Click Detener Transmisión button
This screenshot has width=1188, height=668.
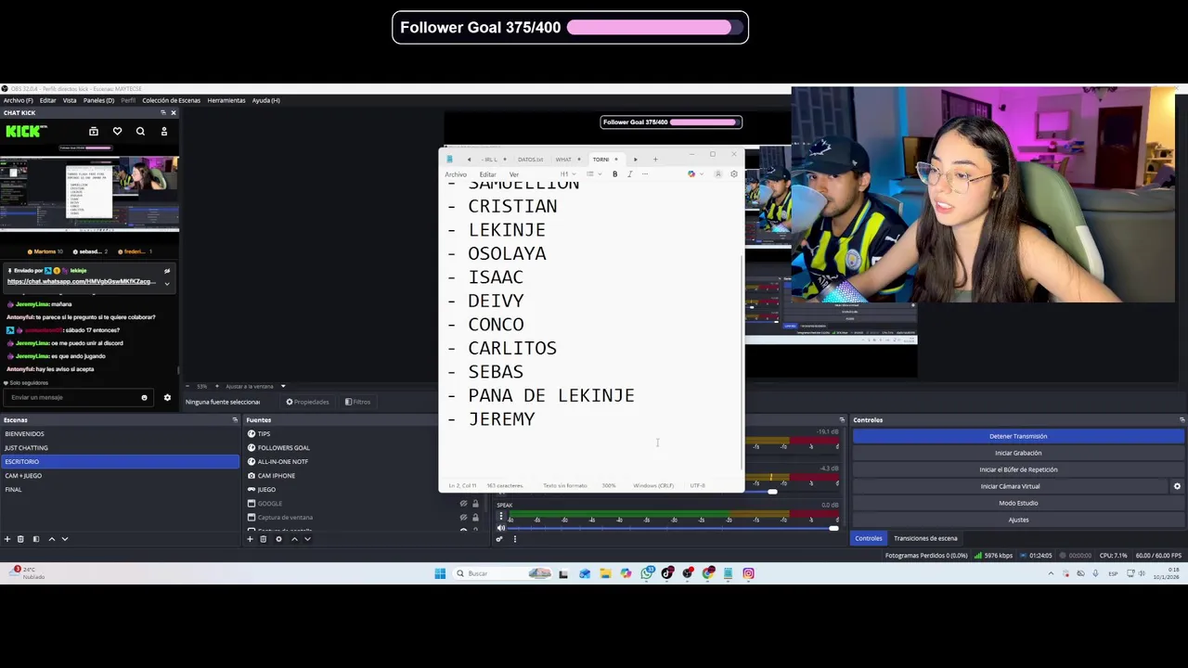tap(1018, 436)
